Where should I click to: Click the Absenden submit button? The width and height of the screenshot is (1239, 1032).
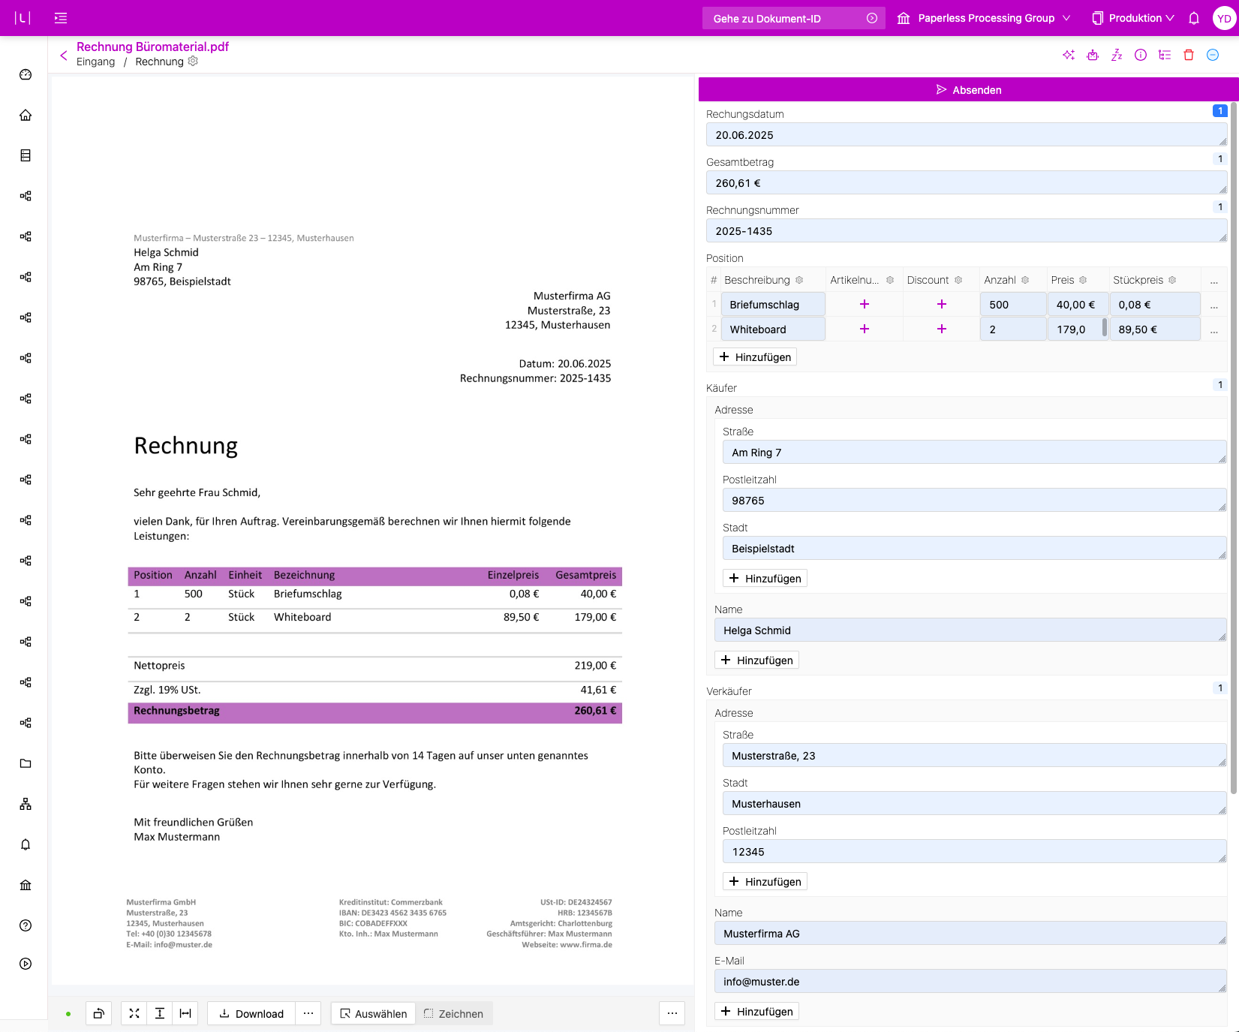(968, 89)
